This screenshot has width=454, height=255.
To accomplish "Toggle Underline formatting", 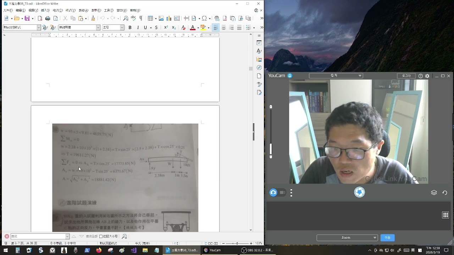I will pyautogui.click(x=145, y=28).
